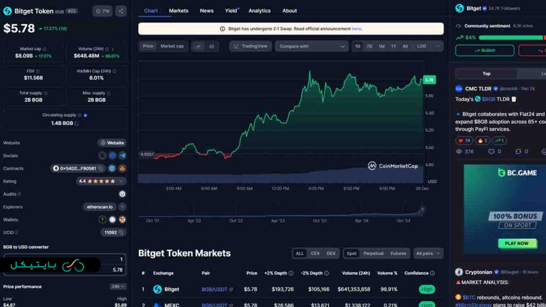Click the MetaMask fox icon in Contracts row
546x307 pixels.
tap(122, 168)
